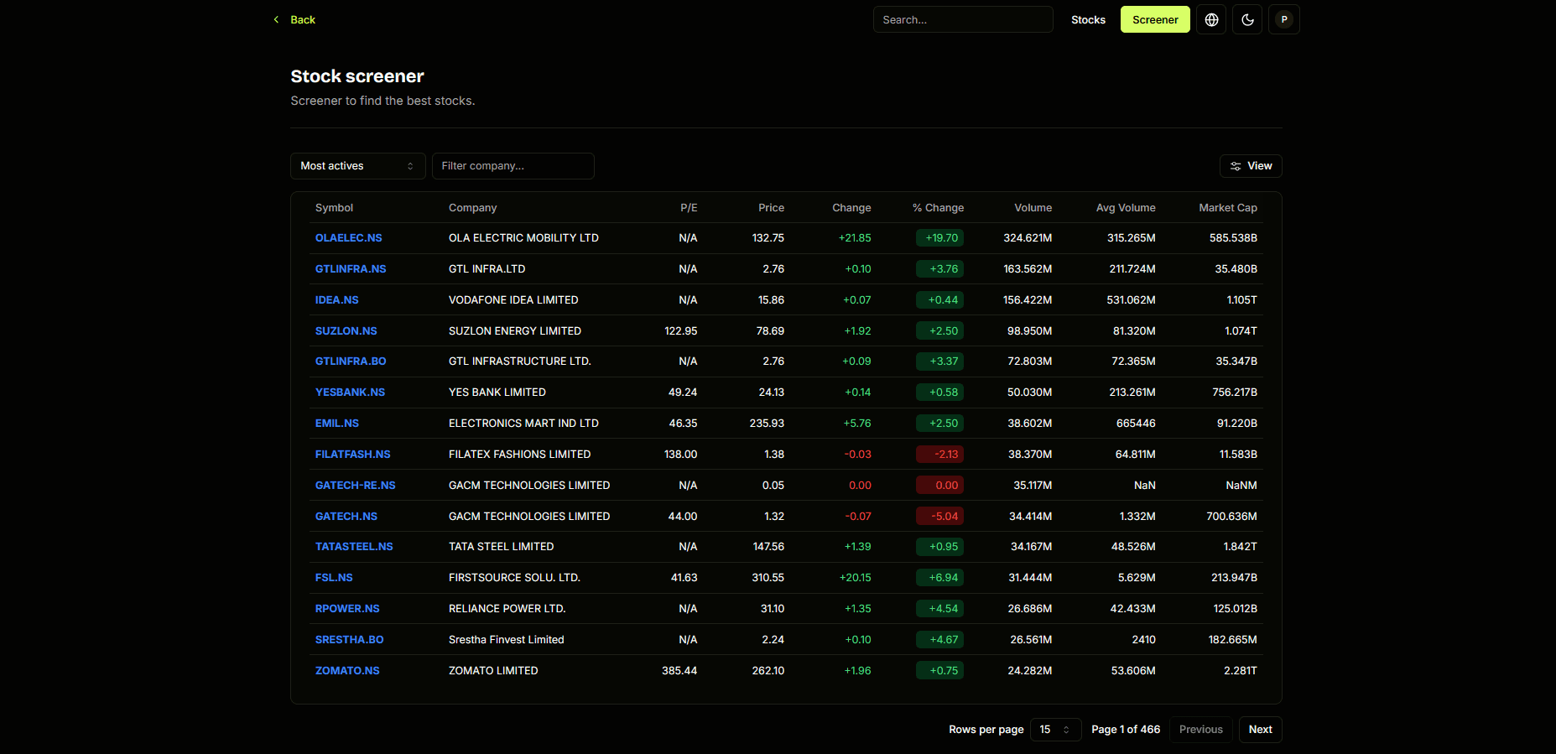Click YES BANK LIMITED company name
Image resolution: width=1556 pixels, height=754 pixels.
(x=497, y=393)
